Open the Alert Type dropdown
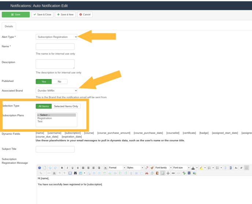This screenshot has width=252, height=204. pos(56,37)
